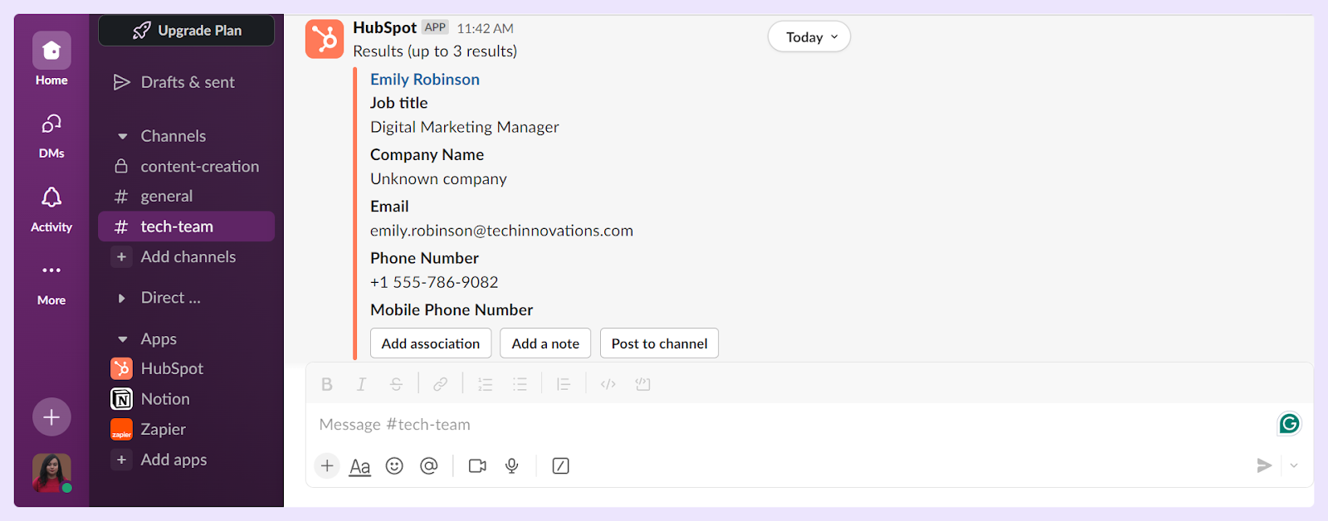Open the send options dropdown arrow

pos(1294,466)
